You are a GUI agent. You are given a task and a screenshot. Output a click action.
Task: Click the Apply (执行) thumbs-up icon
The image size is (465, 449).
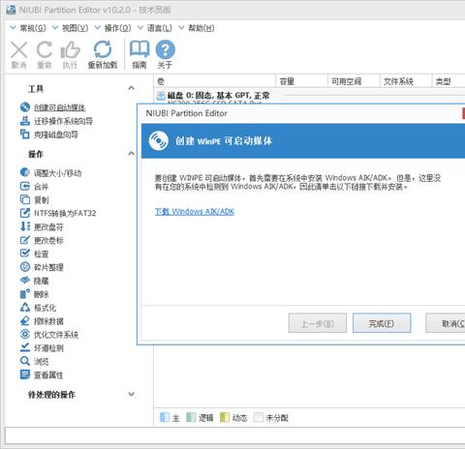tap(70, 49)
